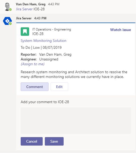The image size is (136, 153).
Task: Click the Jira Server bot name header
Action: pos(24,18)
